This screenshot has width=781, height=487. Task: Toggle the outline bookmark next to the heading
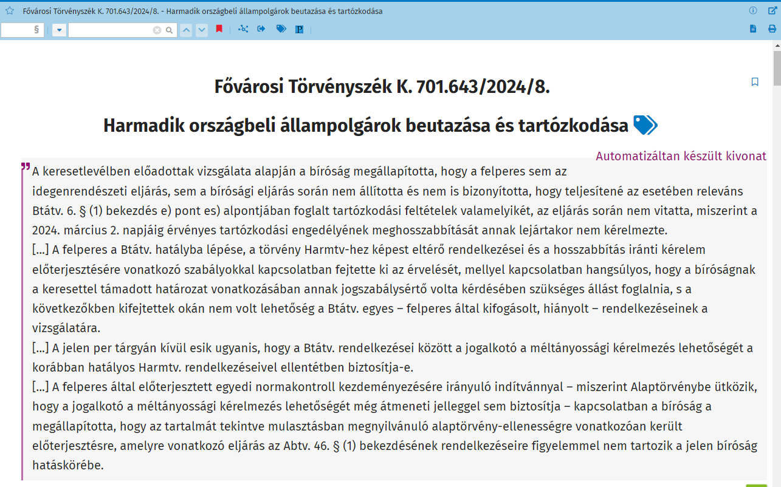tap(755, 82)
